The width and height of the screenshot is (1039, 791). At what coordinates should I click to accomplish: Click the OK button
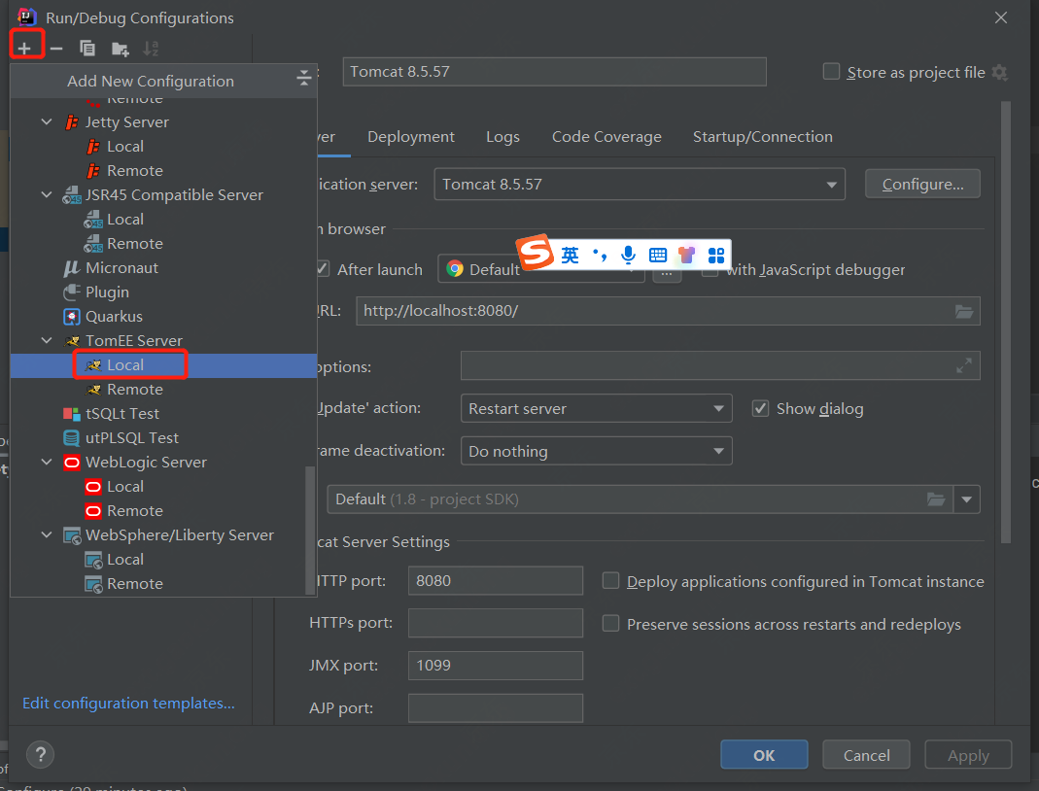tap(764, 755)
